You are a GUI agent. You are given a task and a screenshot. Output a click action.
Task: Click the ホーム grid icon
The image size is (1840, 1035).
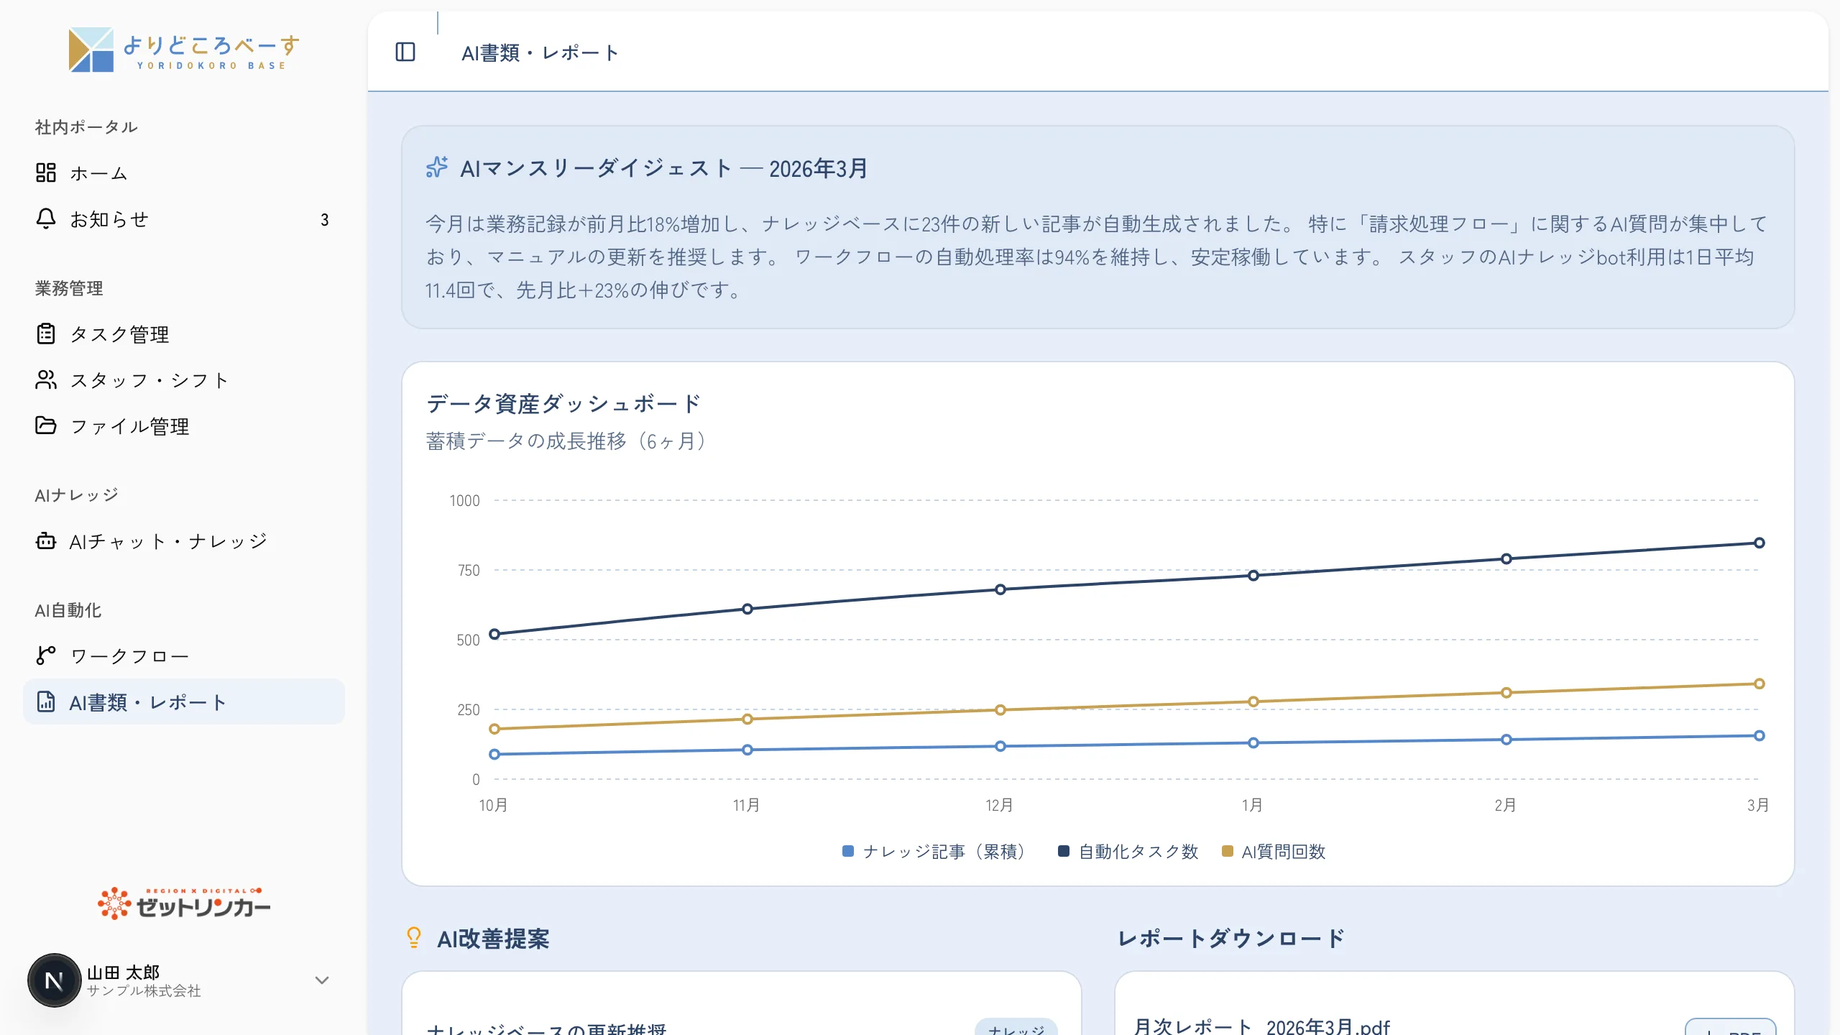click(x=46, y=172)
